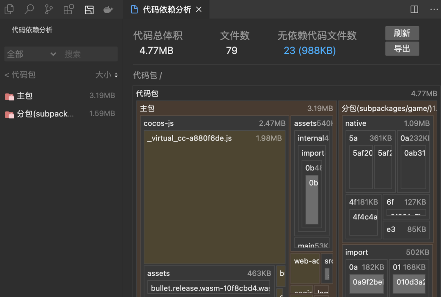The image size is (441, 297).
Task: Open the Docker whale icon
Action: click(x=108, y=9)
